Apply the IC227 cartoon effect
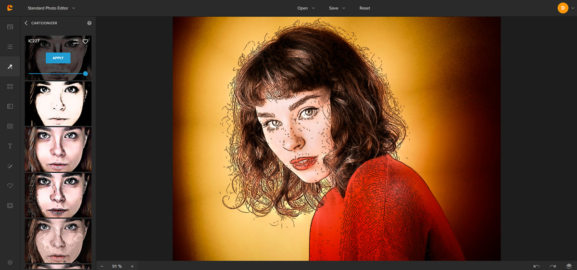Screen dimensions: 577x270 click(58, 58)
